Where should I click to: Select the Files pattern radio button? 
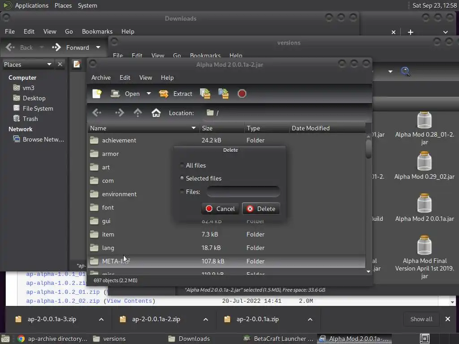pos(182,191)
